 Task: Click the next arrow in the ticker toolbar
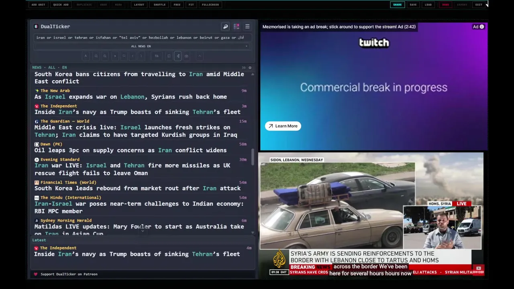point(141,56)
